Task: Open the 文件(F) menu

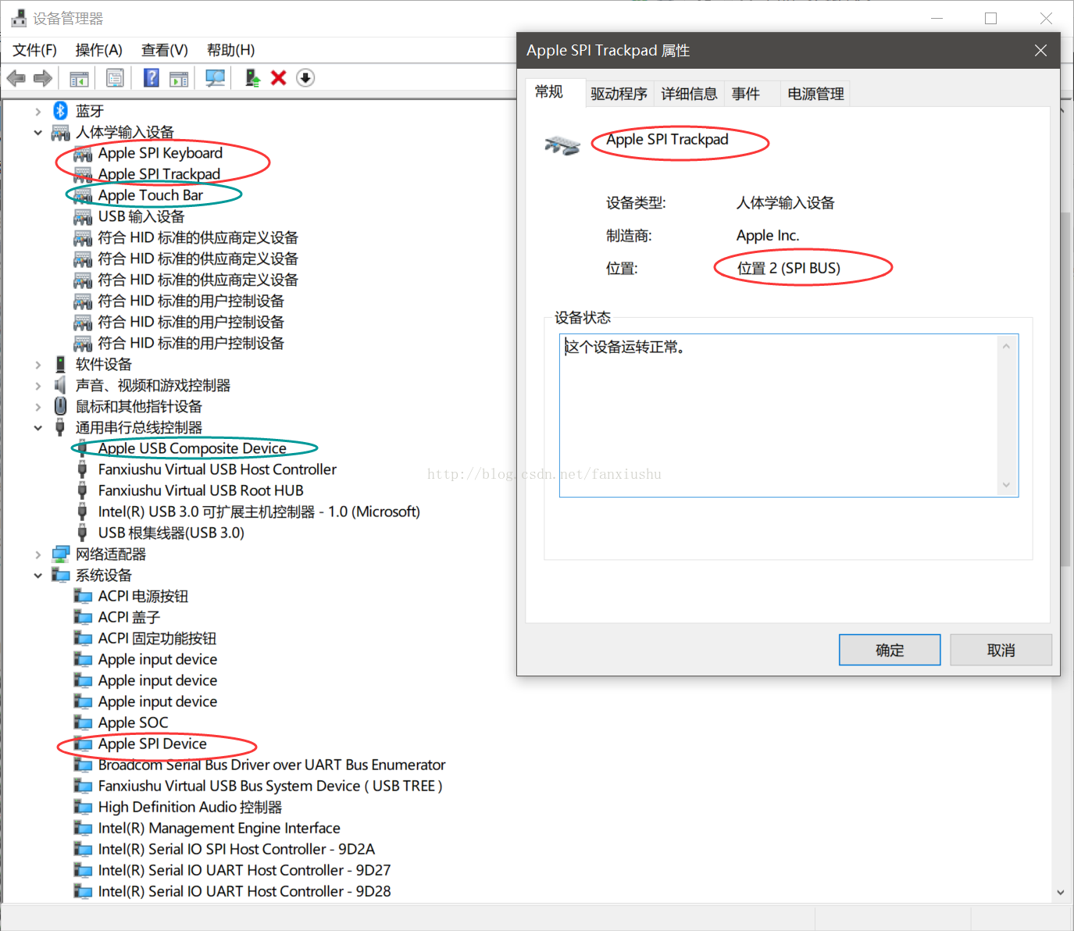Action: coord(34,50)
